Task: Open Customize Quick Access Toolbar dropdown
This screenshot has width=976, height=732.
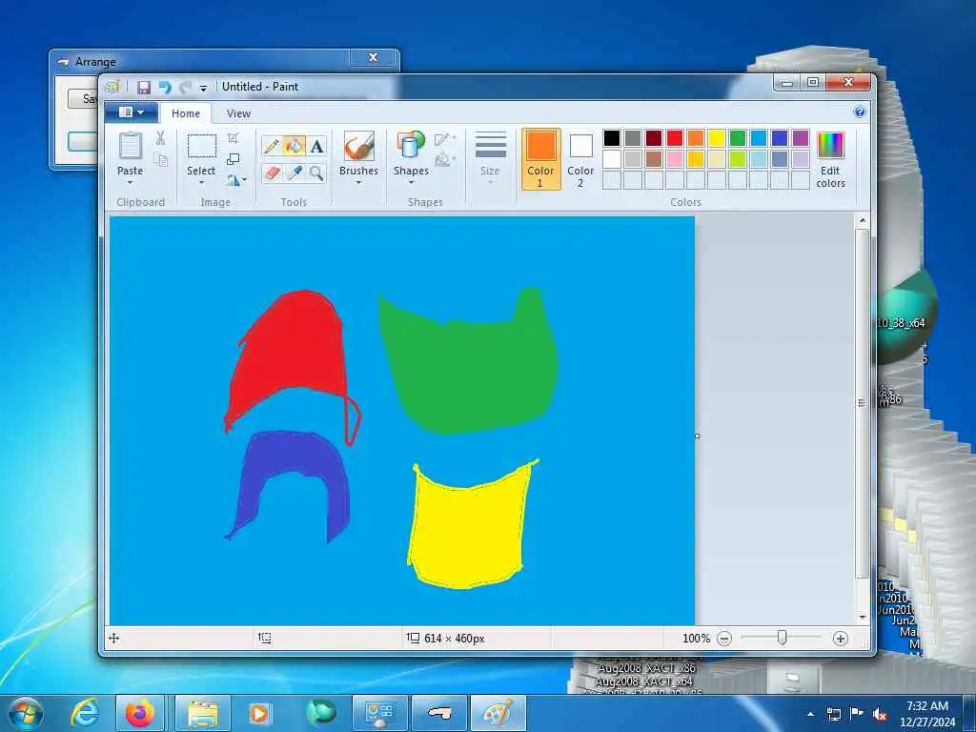Action: tap(203, 88)
